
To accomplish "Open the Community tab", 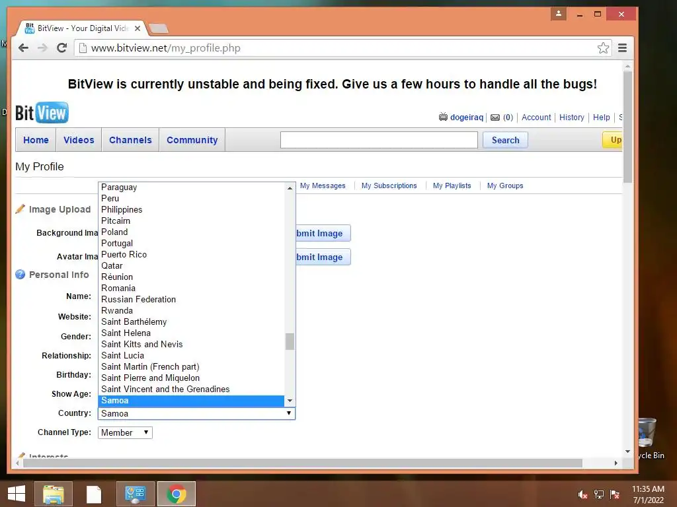I will (x=192, y=140).
